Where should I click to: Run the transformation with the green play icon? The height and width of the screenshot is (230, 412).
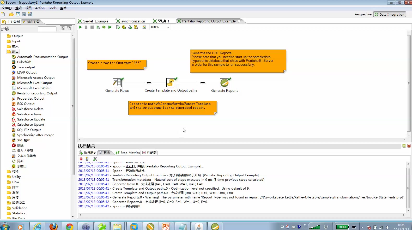(x=80, y=27)
